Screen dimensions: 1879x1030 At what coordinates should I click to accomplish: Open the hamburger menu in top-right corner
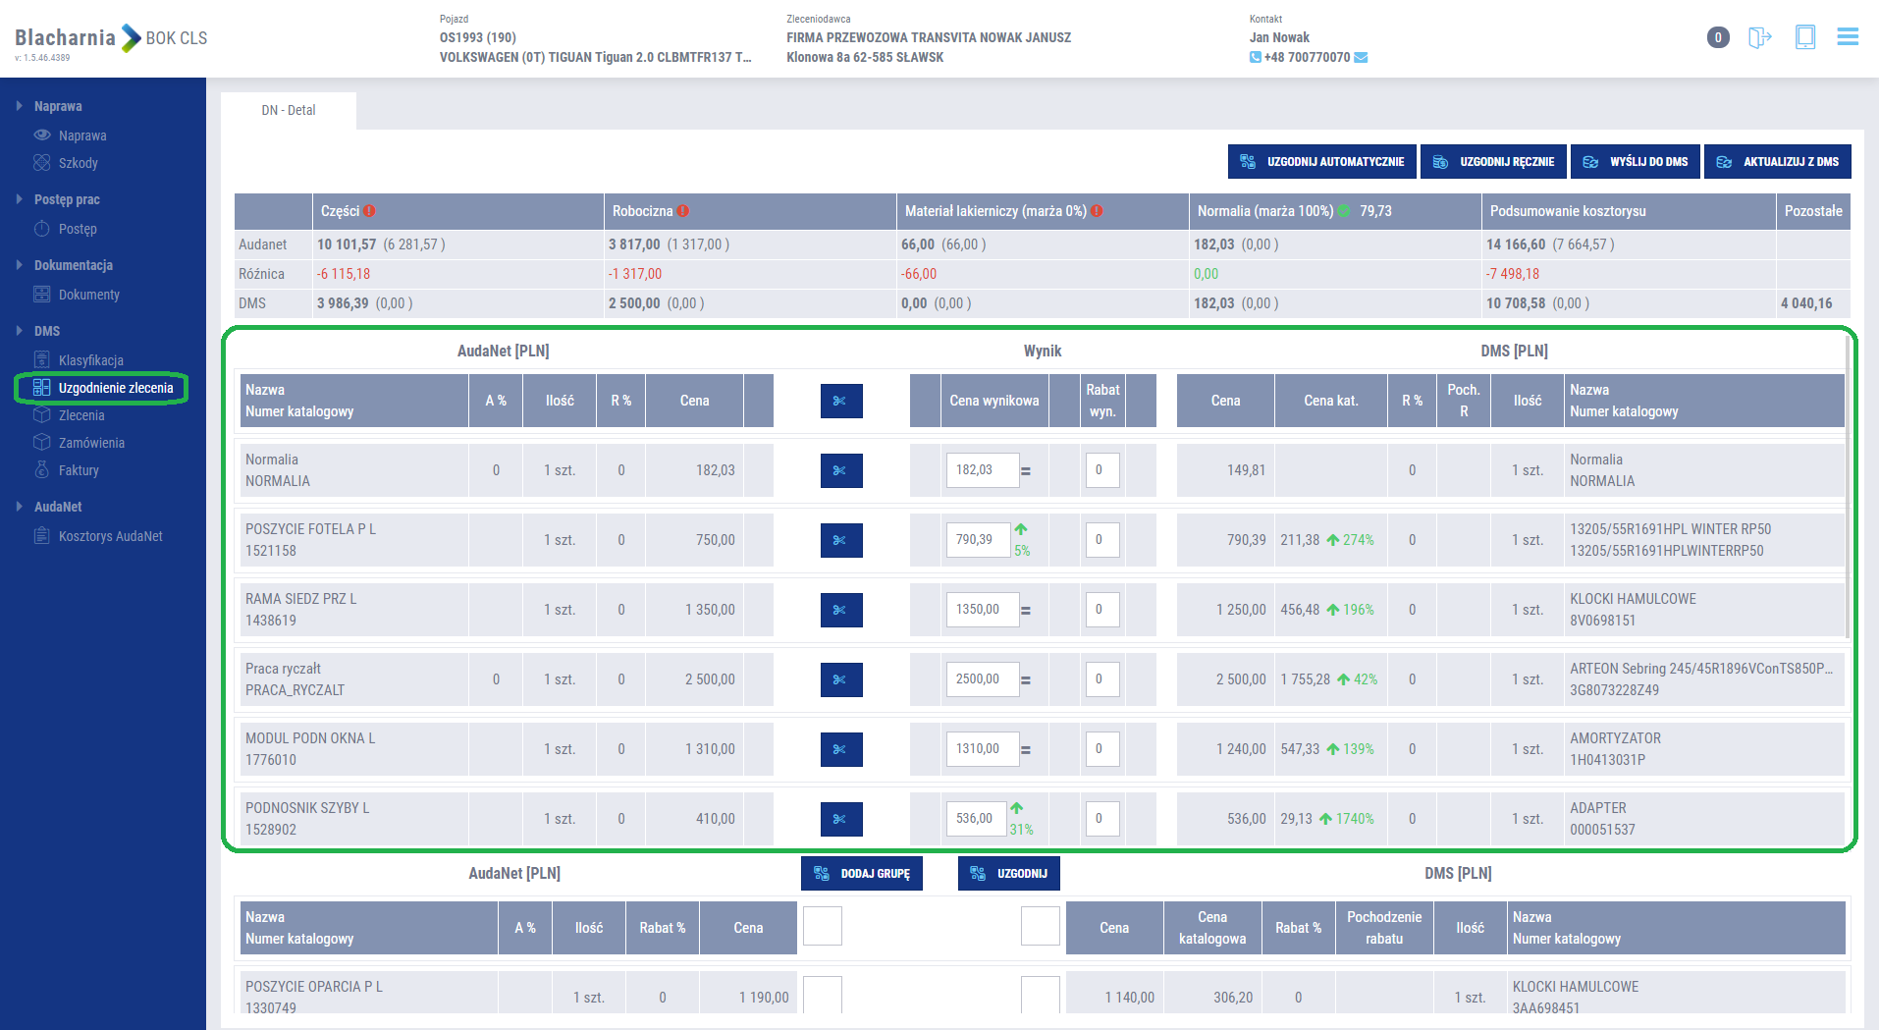[x=1848, y=37]
